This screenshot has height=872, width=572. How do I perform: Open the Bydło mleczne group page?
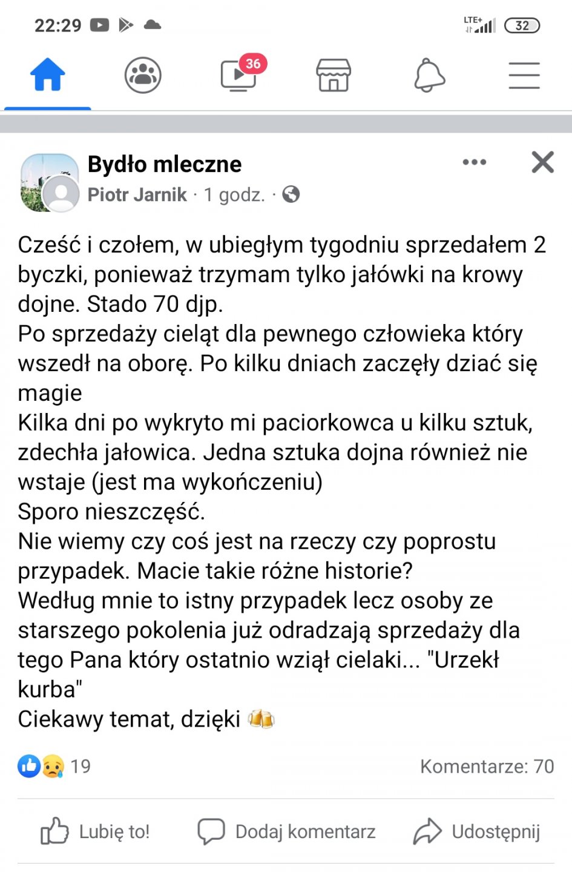click(165, 164)
